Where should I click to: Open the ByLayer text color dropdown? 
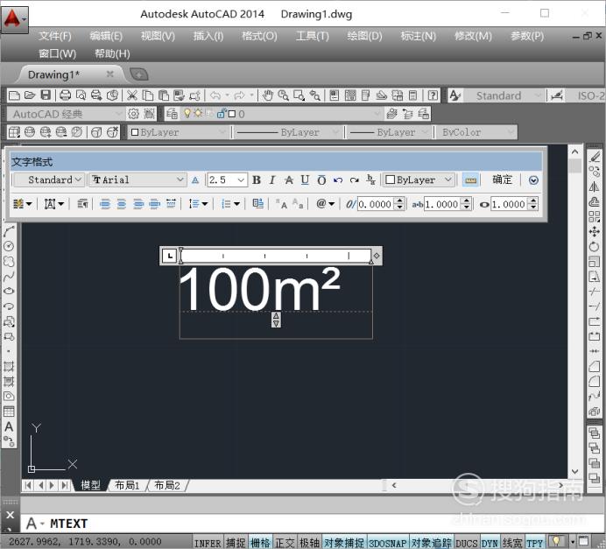(419, 180)
